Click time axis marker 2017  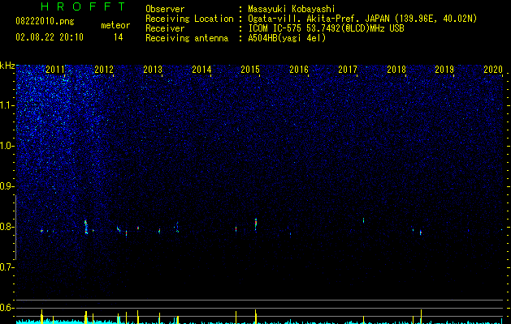(348, 70)
